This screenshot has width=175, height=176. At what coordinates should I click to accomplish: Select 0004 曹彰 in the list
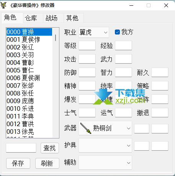(29, 63)
